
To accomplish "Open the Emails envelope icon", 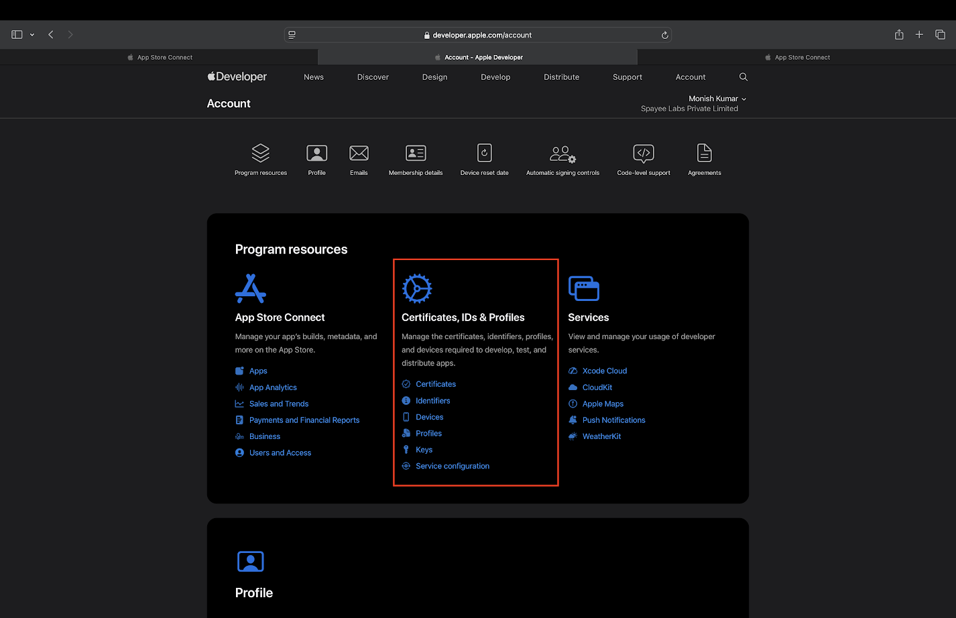I will [x=359, y=153].
